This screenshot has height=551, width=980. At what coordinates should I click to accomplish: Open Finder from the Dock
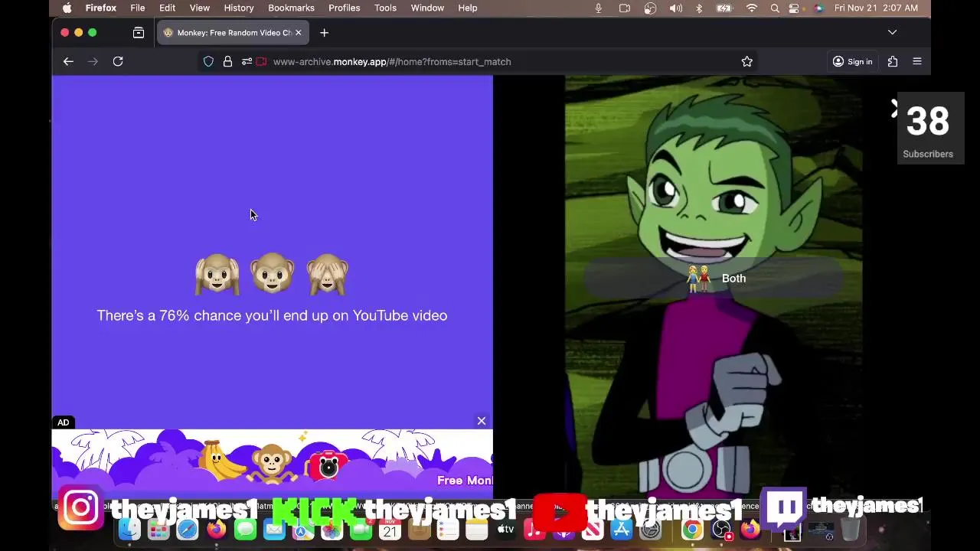[129, 529]
